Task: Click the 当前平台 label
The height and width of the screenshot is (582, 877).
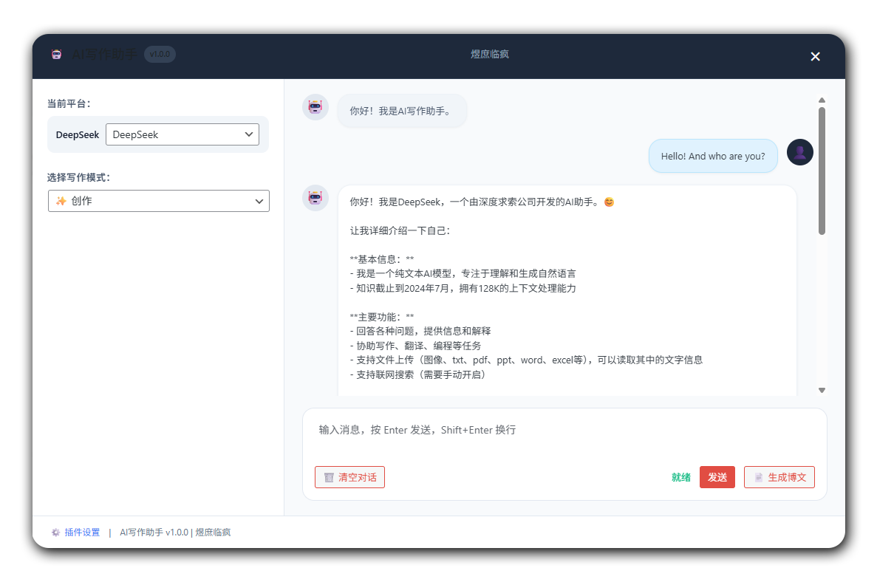Action: click(69, 103)
